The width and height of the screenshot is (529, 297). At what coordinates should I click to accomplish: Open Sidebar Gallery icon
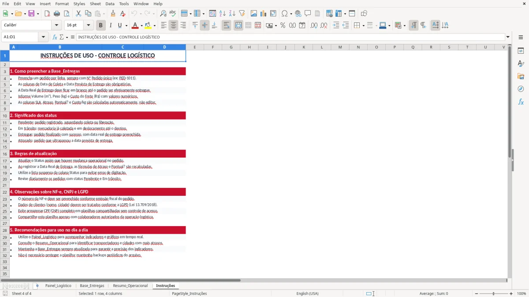pos(521,77)
